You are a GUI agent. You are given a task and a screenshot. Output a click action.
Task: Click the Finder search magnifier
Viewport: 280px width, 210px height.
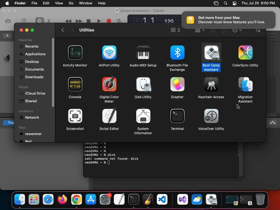[x=258, y=30]
